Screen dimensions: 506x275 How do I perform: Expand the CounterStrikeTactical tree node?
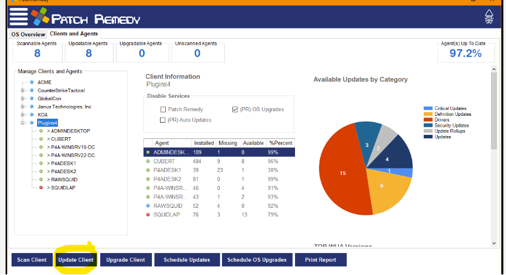click(x=23, y=90)
